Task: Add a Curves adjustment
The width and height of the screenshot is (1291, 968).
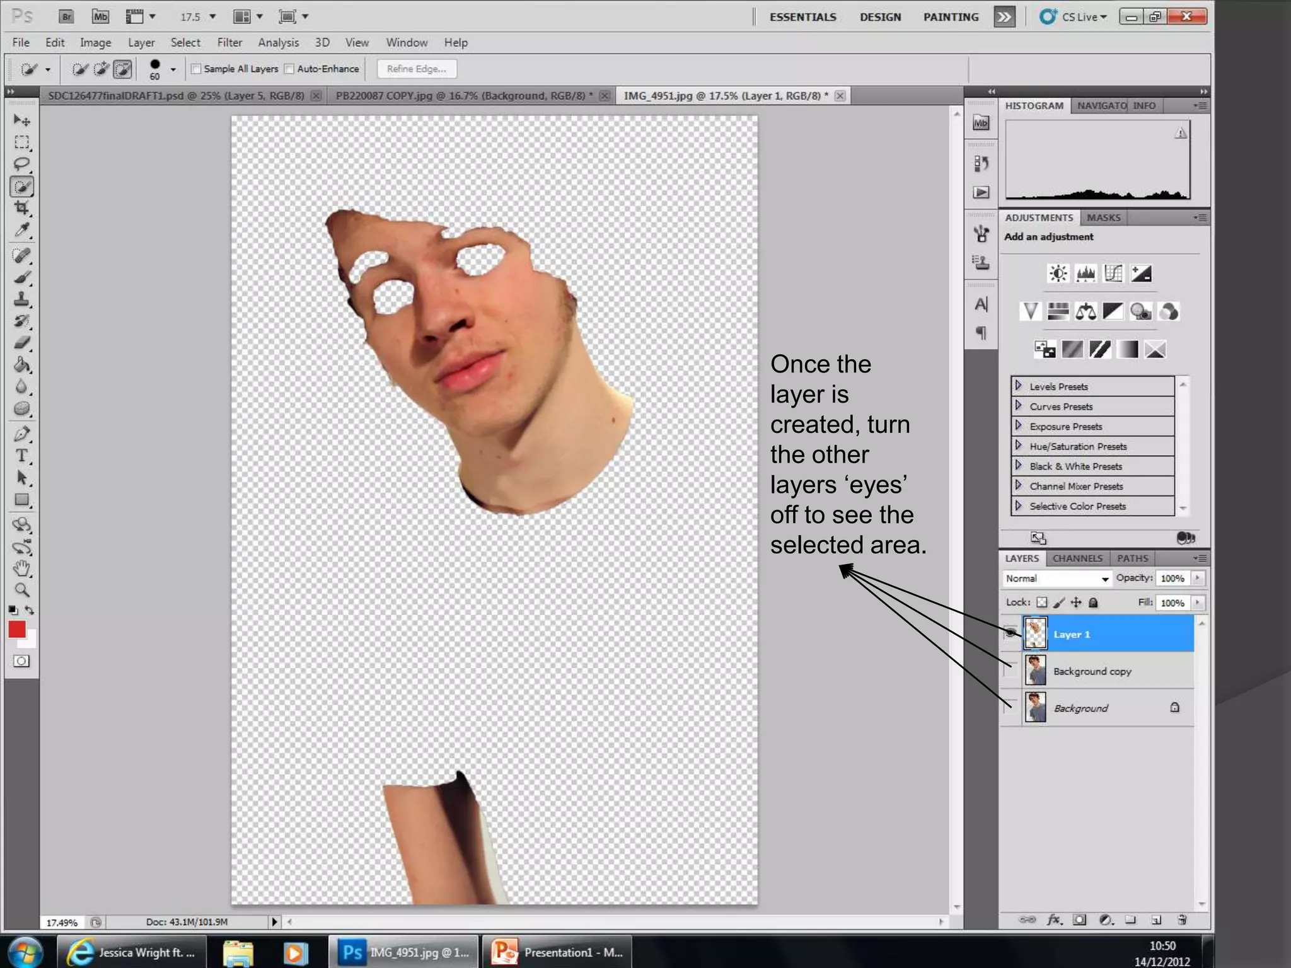Action: pos(1113,274)
